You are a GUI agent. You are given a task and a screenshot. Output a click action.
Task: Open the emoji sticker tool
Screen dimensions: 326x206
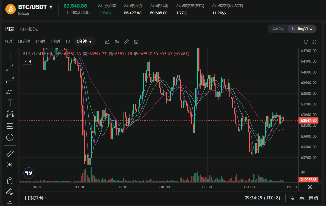tap(10, 138)
